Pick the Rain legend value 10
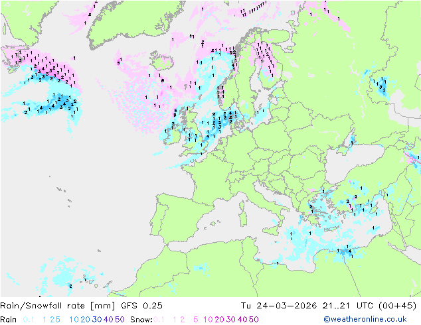421x325 pixels. (x=74, y=320)
